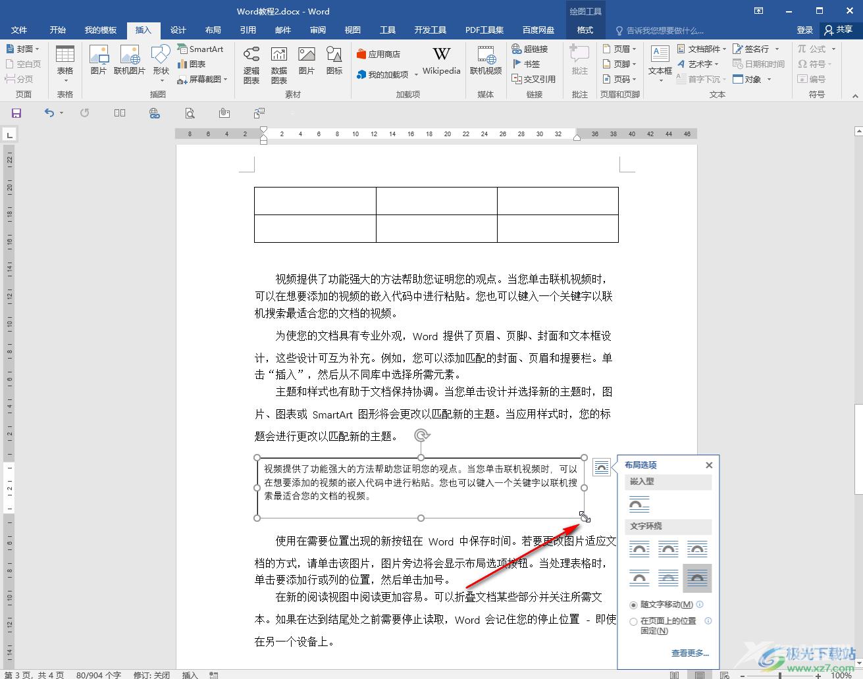863x679 pixels.
Task: Click the 共享 share button
Action: [x=839, y=30]
